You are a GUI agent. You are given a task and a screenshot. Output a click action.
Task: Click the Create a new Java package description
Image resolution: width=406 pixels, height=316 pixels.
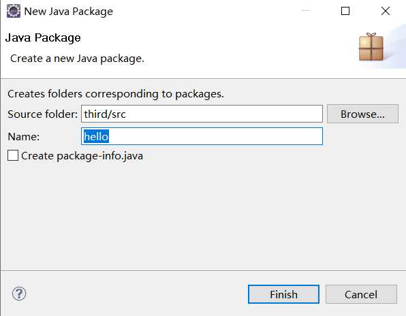[77, 59]
